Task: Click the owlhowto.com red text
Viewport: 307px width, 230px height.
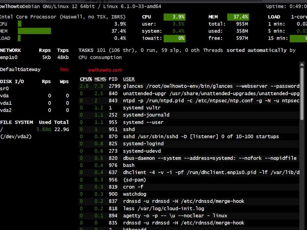Action: point(105,70)
